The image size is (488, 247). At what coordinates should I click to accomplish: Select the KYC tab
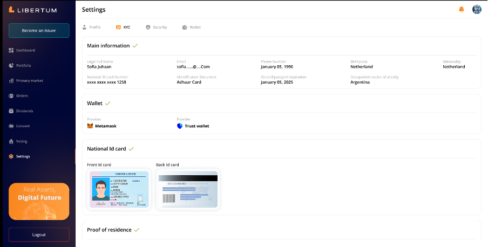click(123, 27)
